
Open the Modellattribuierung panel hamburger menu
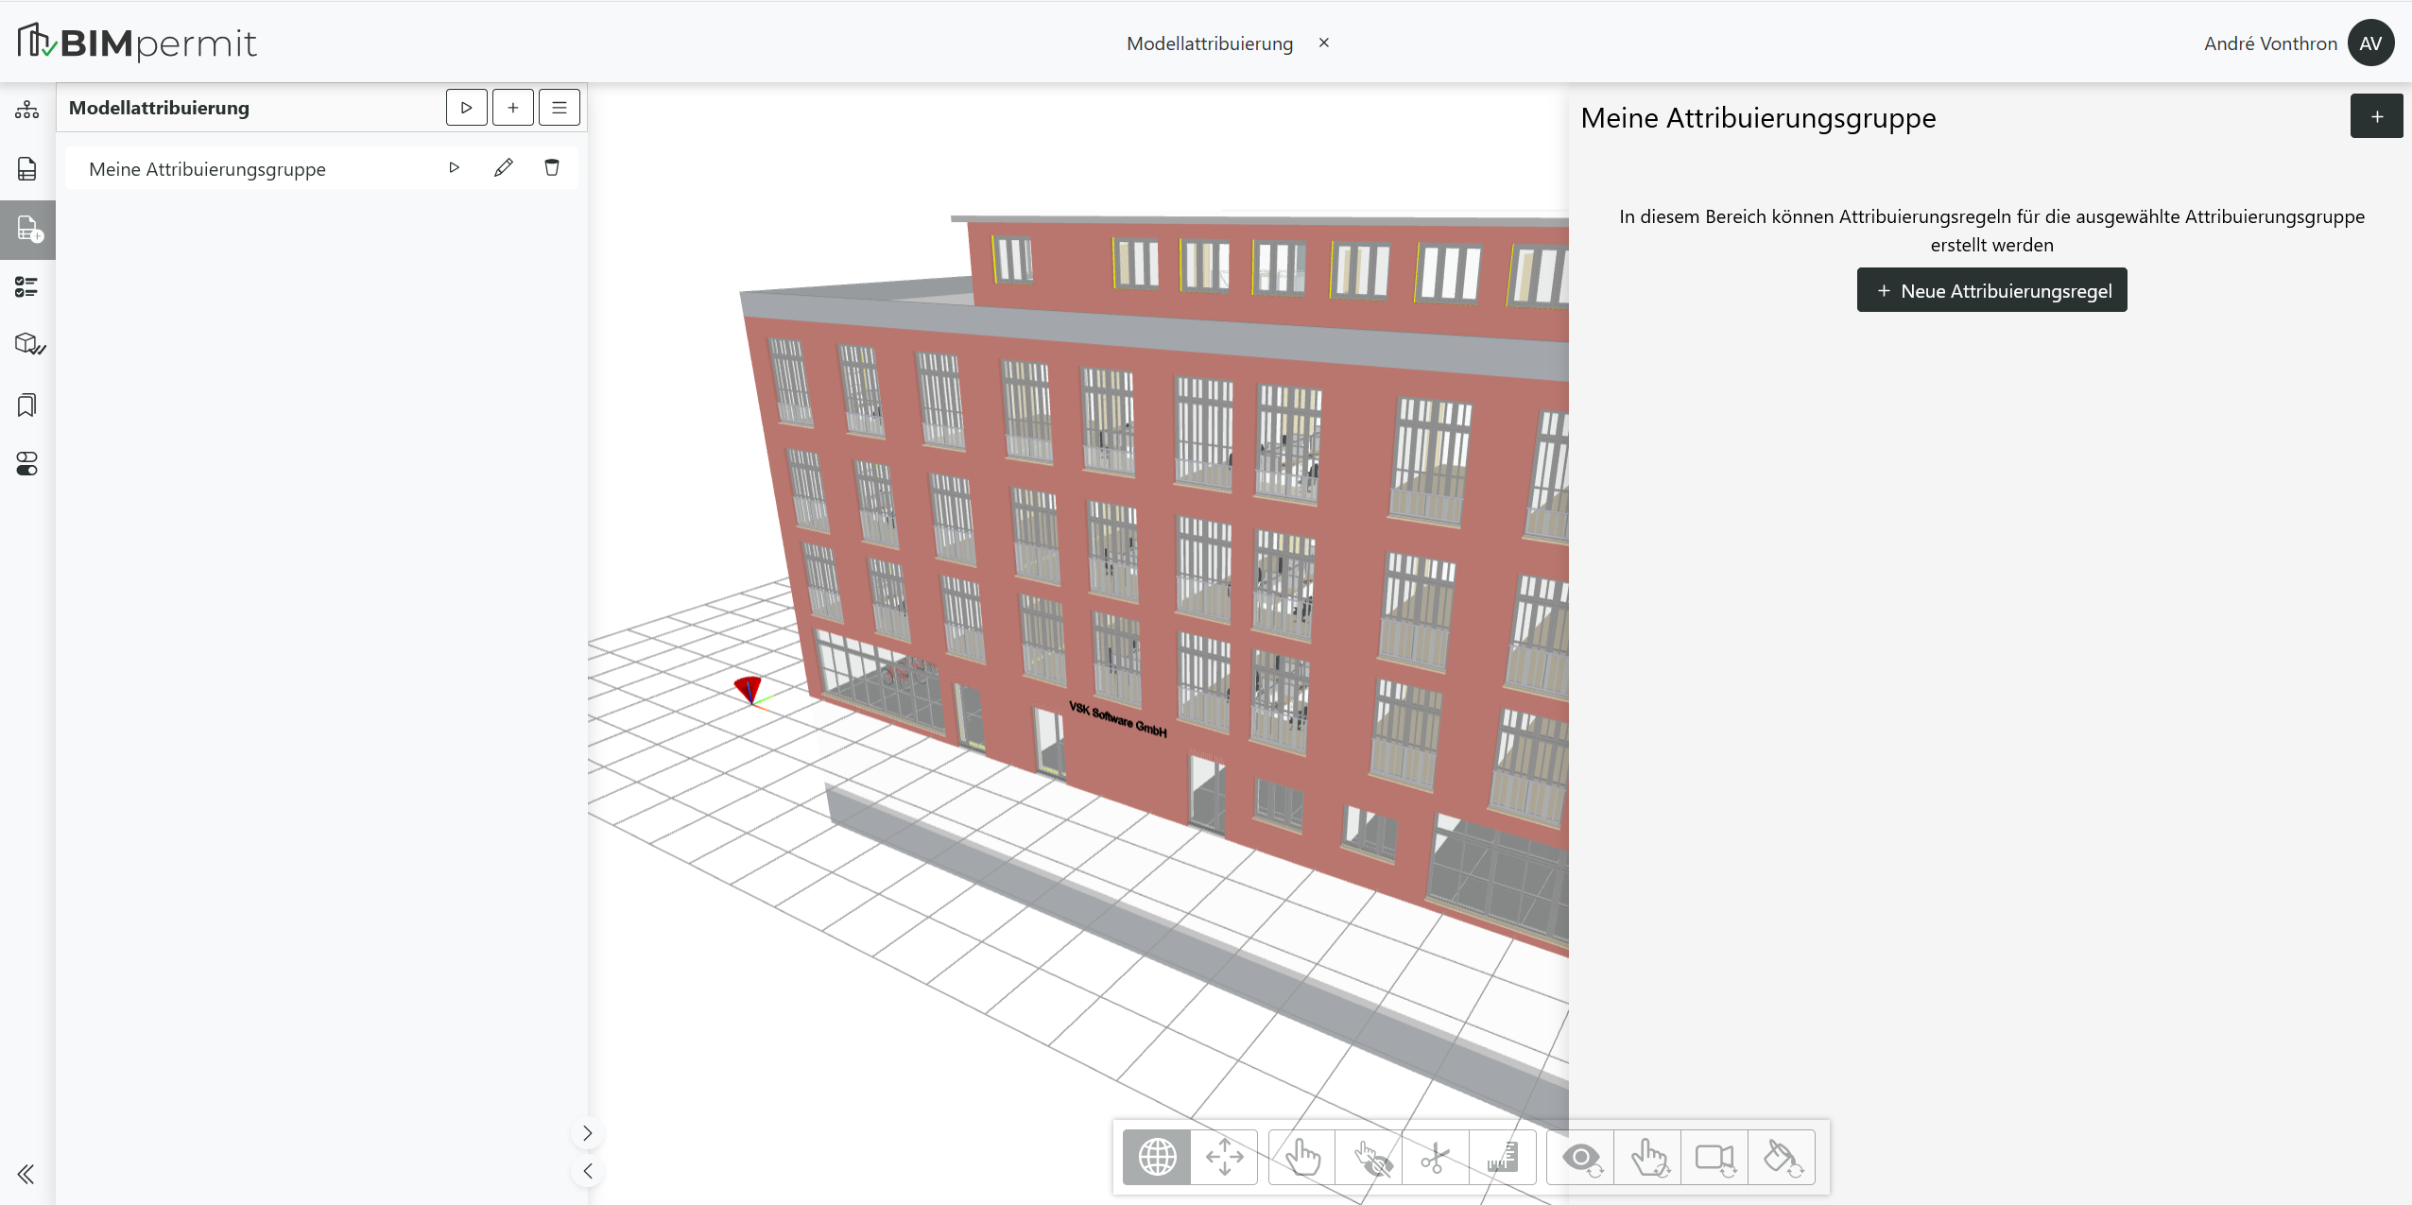point(560,108)
